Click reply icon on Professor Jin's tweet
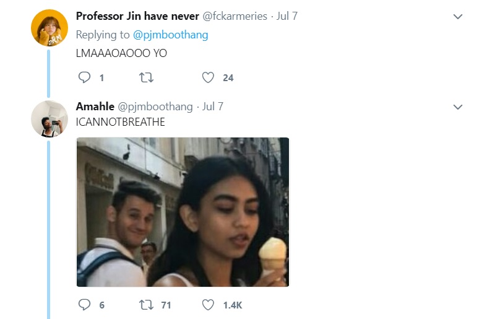This screenshot has width=495, height=319. 84,77
